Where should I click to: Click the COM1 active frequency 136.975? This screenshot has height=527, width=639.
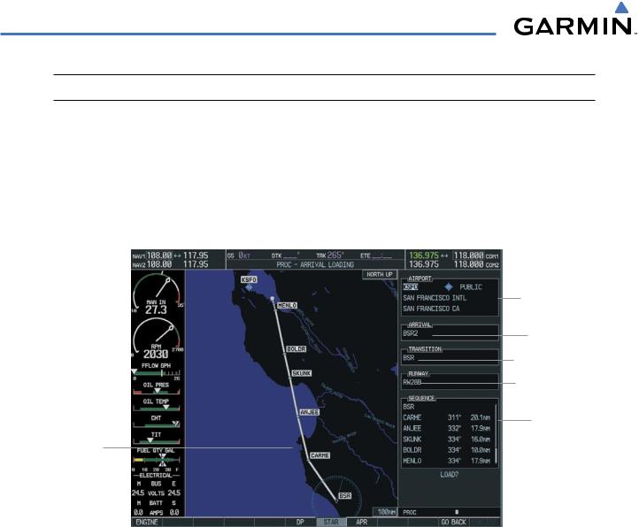click(x=424, y=256)
